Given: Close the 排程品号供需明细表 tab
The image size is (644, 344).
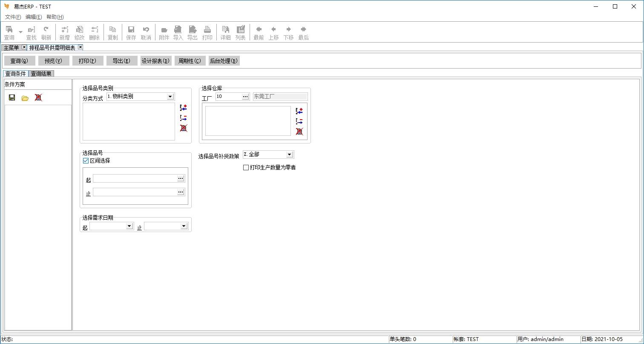Looking at the screenshot, I should tap(80, 47).
